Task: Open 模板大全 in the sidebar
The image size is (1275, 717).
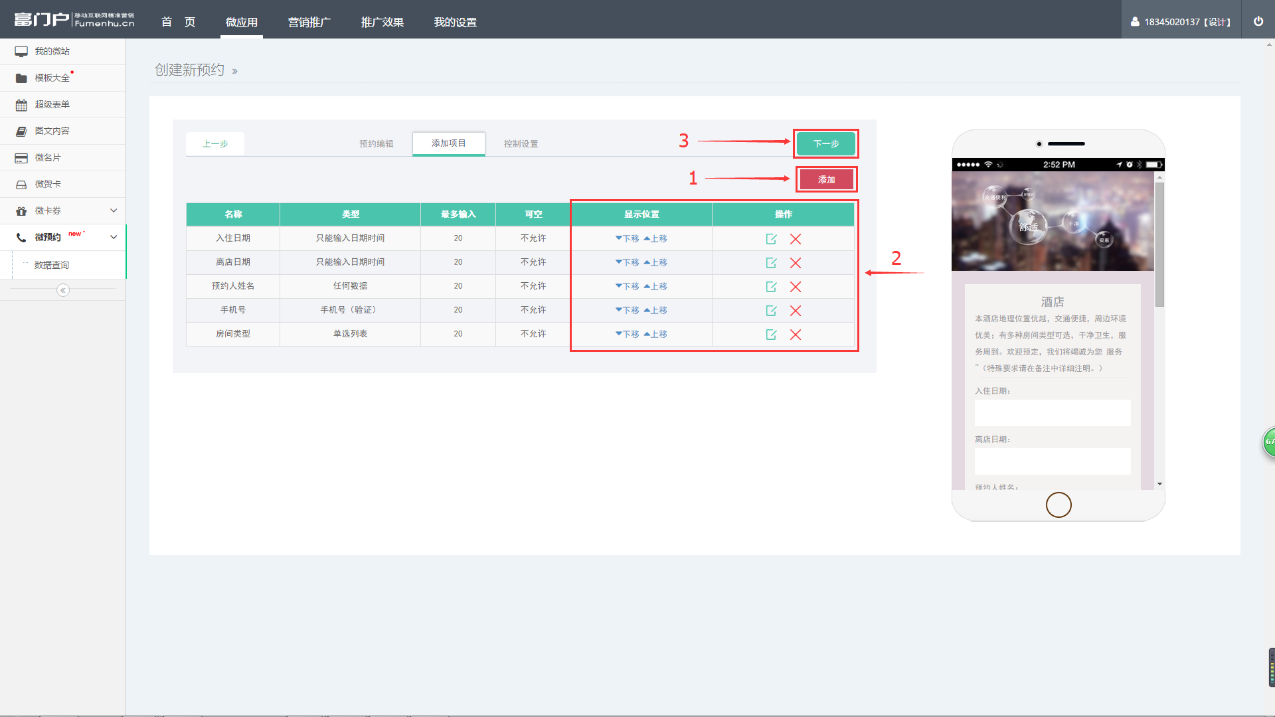Action: [62, 78]
